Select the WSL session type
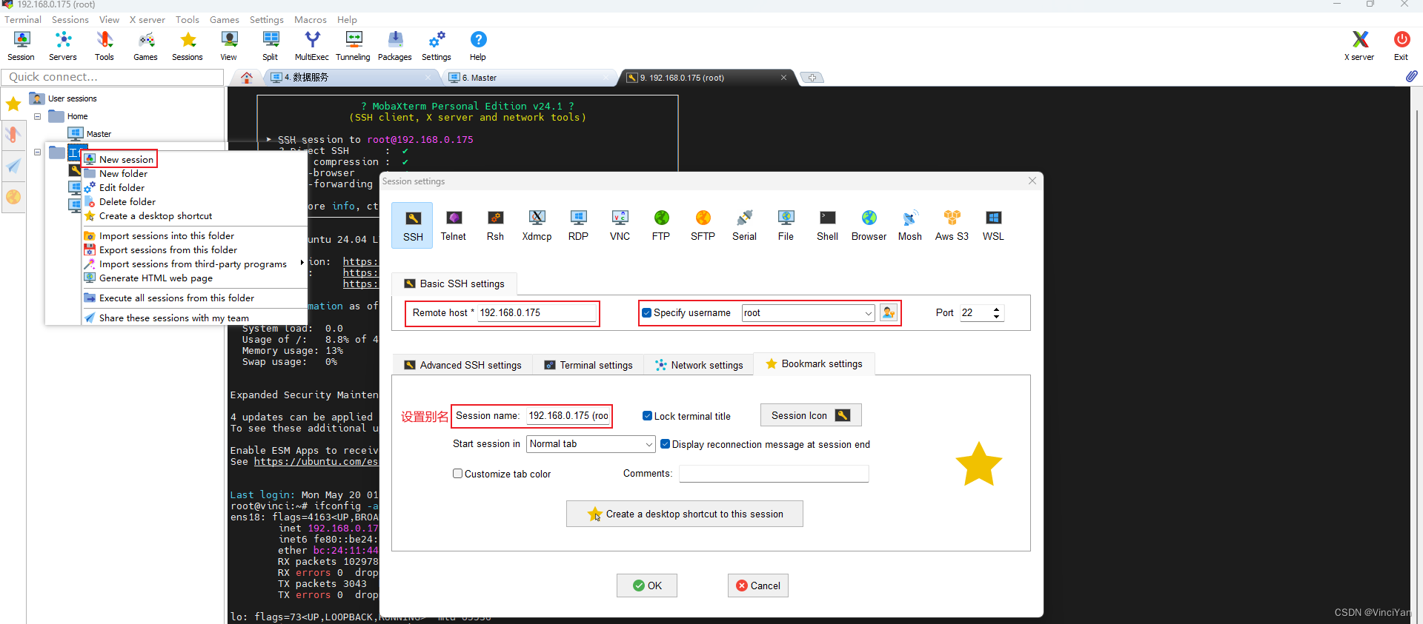This screenshot has height=624, width=1423. [x=993, y=226]
